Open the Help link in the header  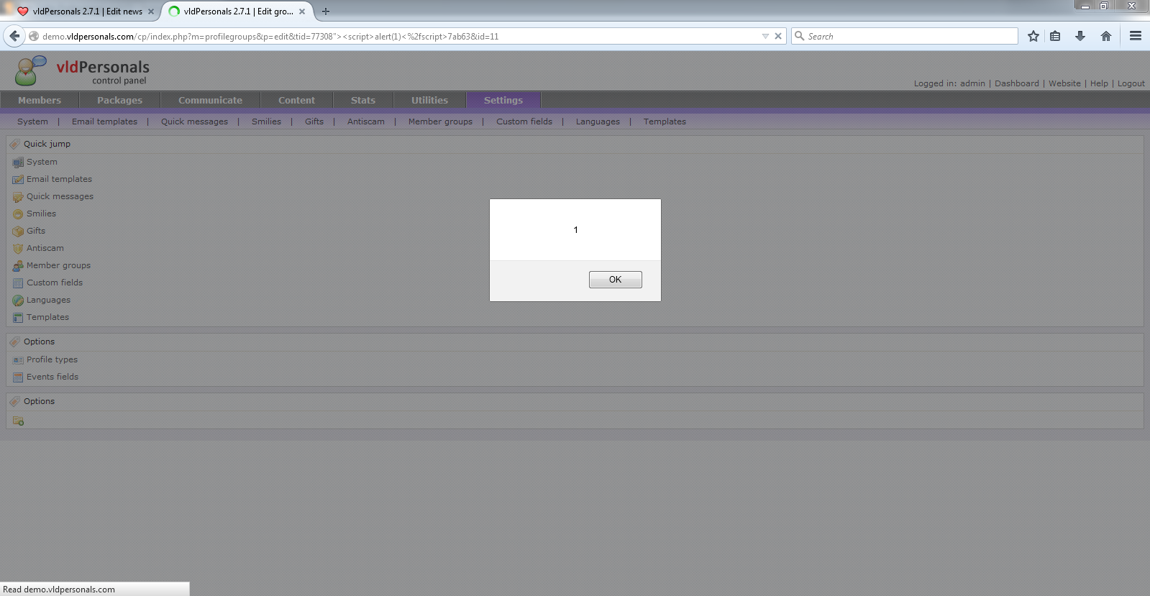tap(1099, 83)
